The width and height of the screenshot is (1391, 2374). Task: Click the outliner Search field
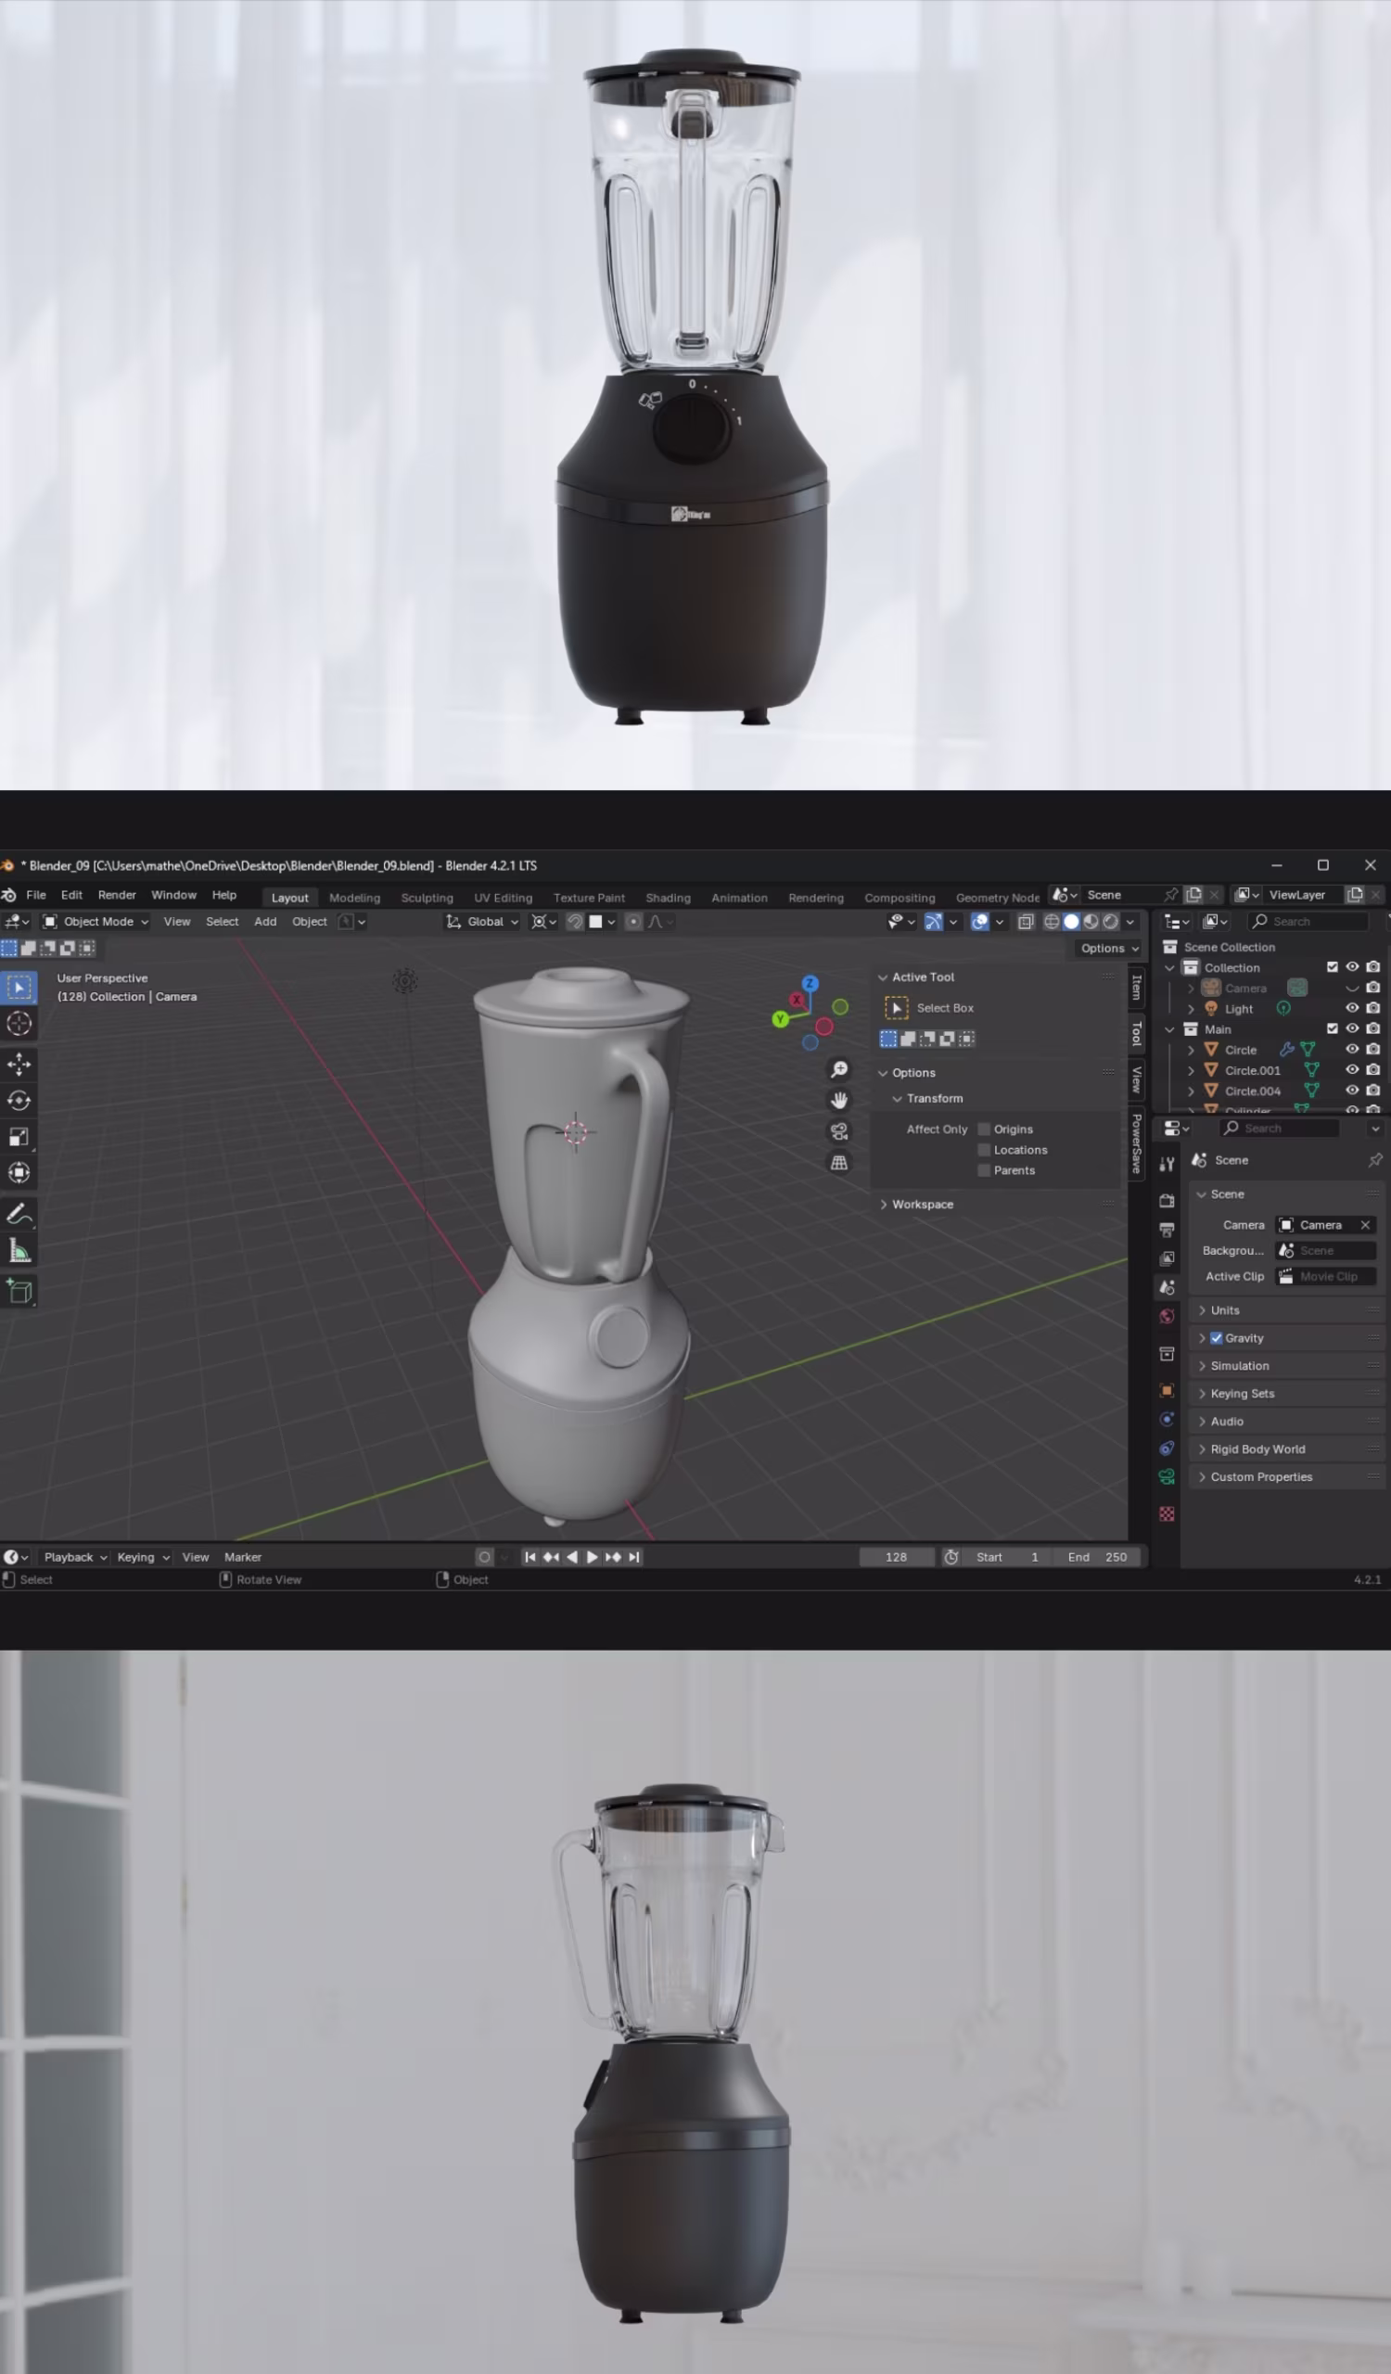[1308, 922]
